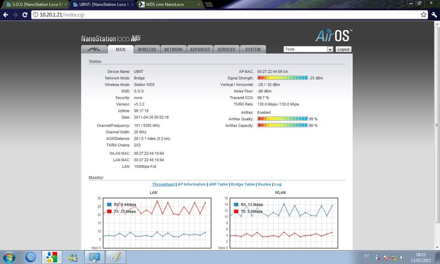440x264 pixels.
Task: Click the LAN TX red legend swatch
Action: [x=109, y=211]
